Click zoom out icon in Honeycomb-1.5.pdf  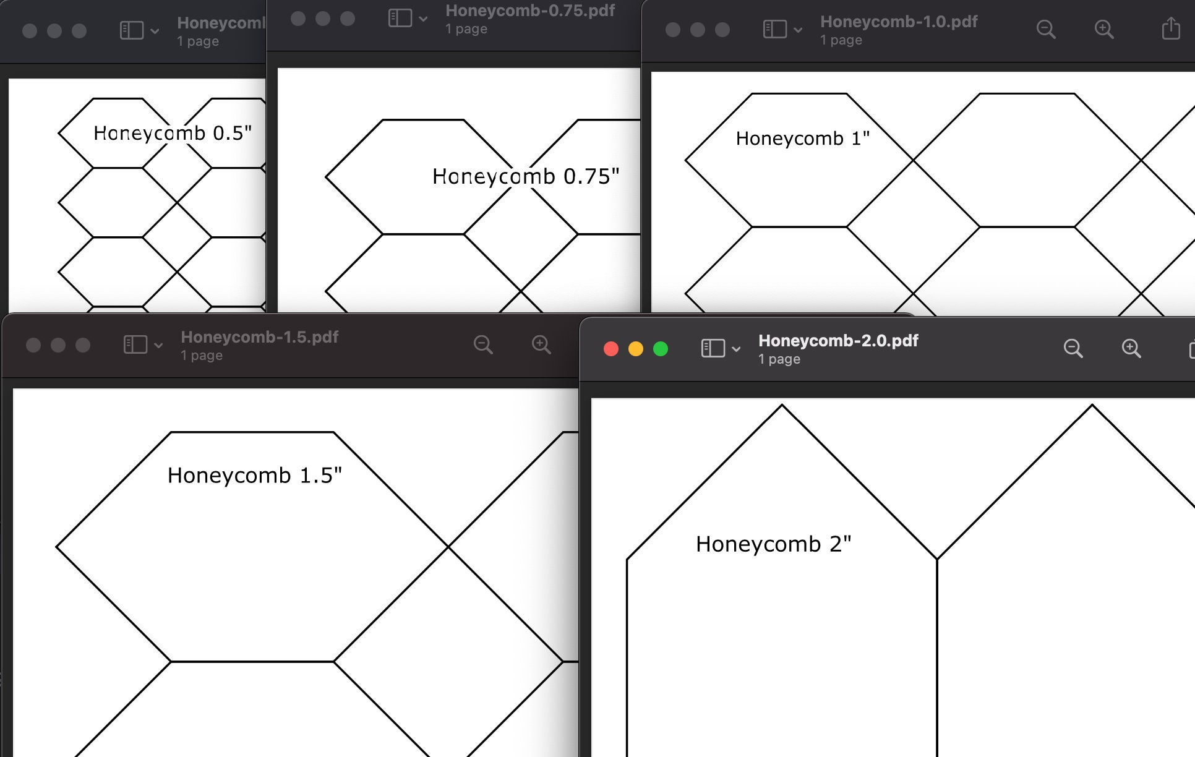click(x=484, y=344)
